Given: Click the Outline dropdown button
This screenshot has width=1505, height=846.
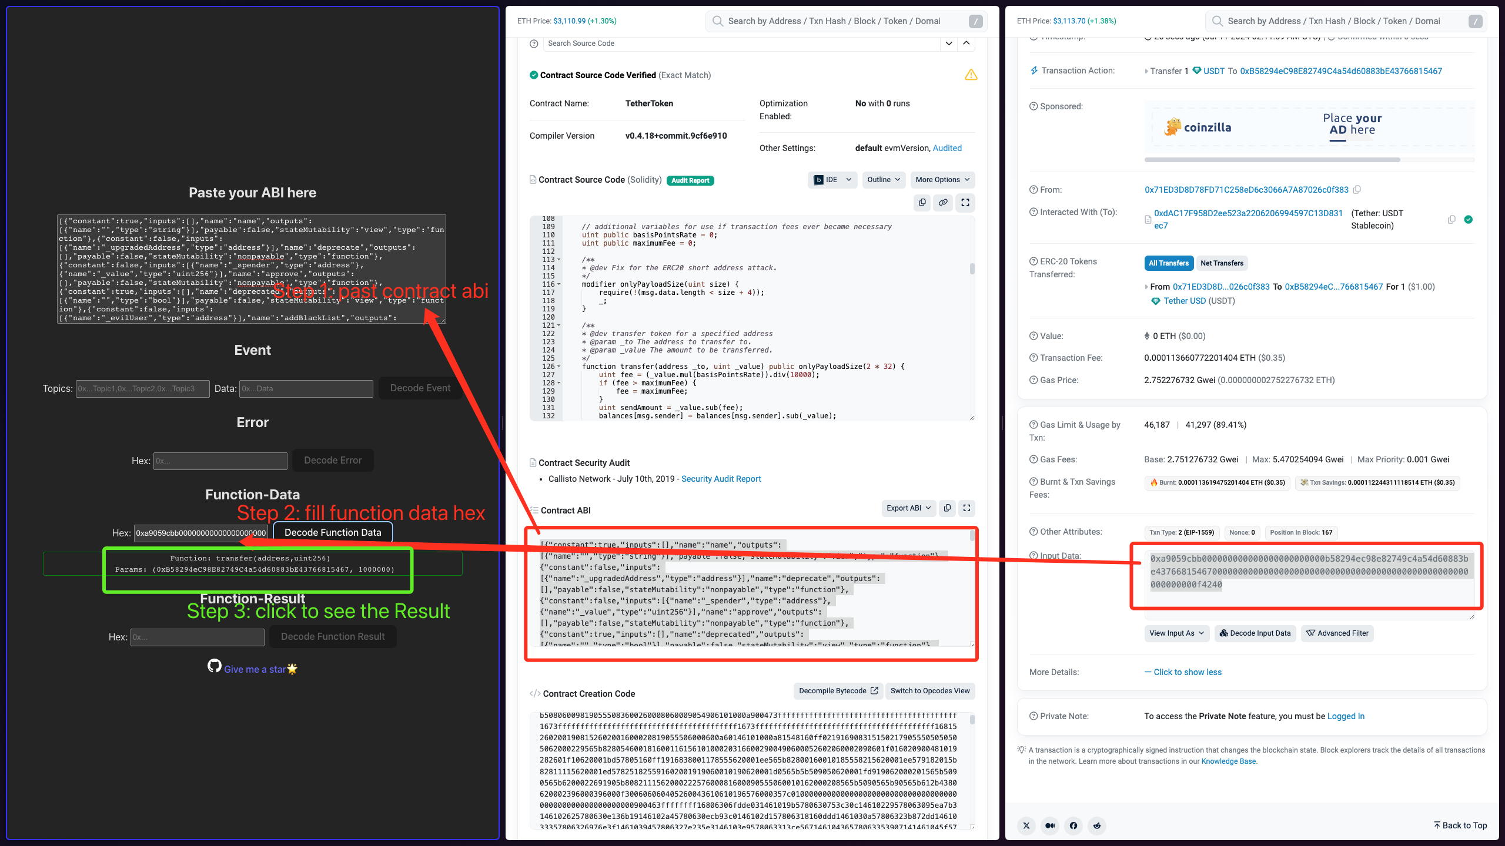Looking at the screenshot, I should (883, 180).
